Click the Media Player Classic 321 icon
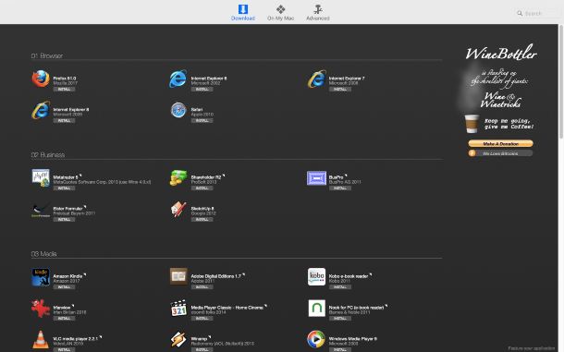564x352 pixels. 178,309
